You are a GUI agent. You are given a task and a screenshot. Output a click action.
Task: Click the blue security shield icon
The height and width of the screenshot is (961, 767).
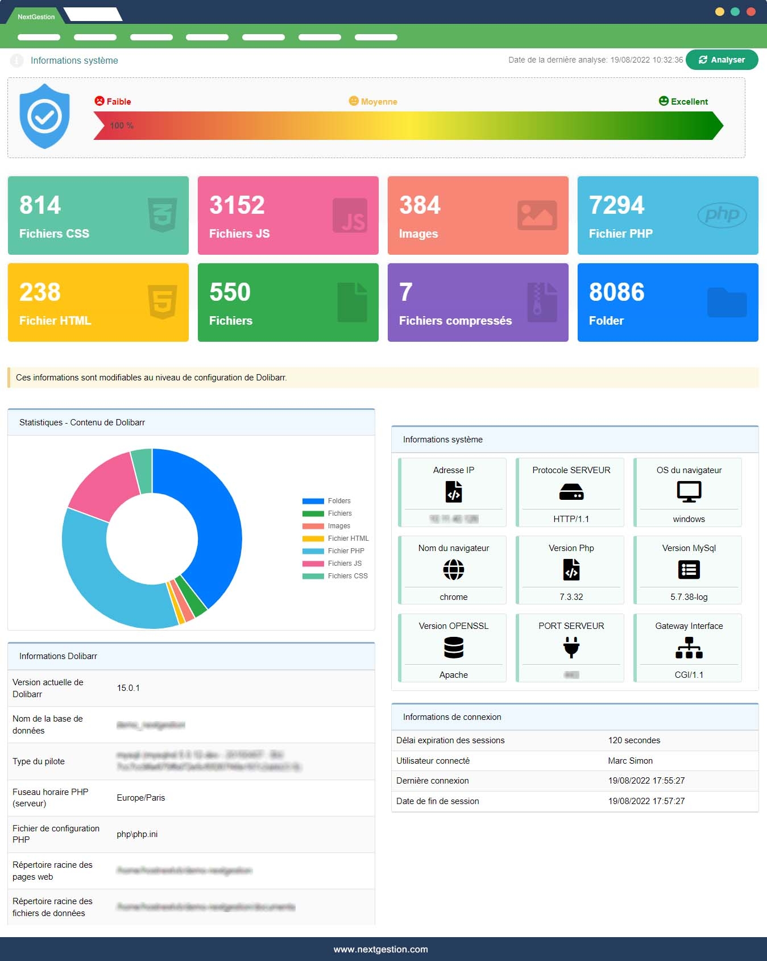coord(44,117)
